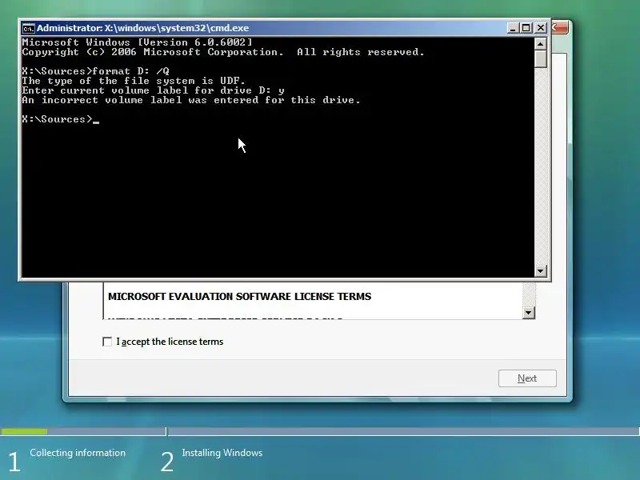
Task: Close the Install Windows dialog behind
Action: [559, 28]
